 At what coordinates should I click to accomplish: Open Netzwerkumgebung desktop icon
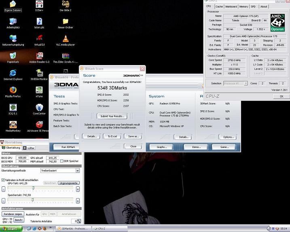(x=13, y=40)
